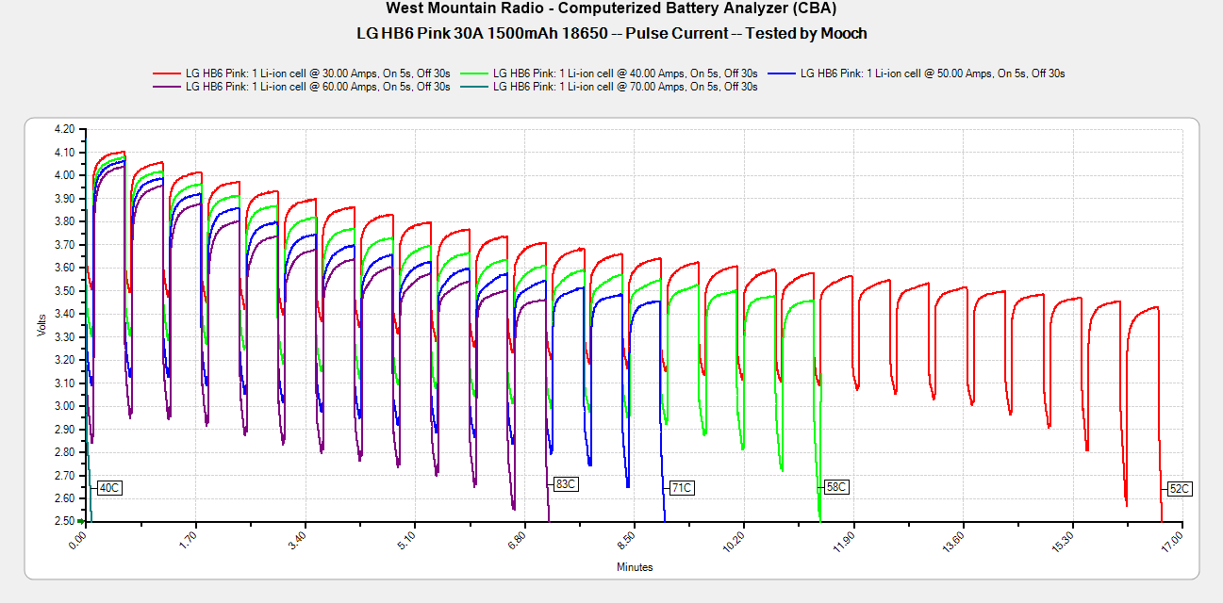The width and height of the screenshot is (1223, 603).
Task: Click the 71C temperature label
Action: click(x=682, y=488)
